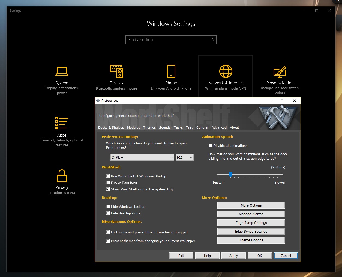Click the WorkShelf icon in Preferences title bar

[98, 101]
